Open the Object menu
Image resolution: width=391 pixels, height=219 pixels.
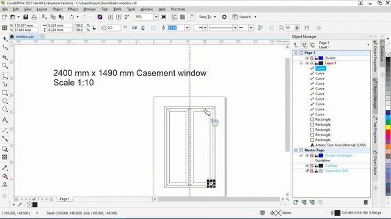click(57, 9)
